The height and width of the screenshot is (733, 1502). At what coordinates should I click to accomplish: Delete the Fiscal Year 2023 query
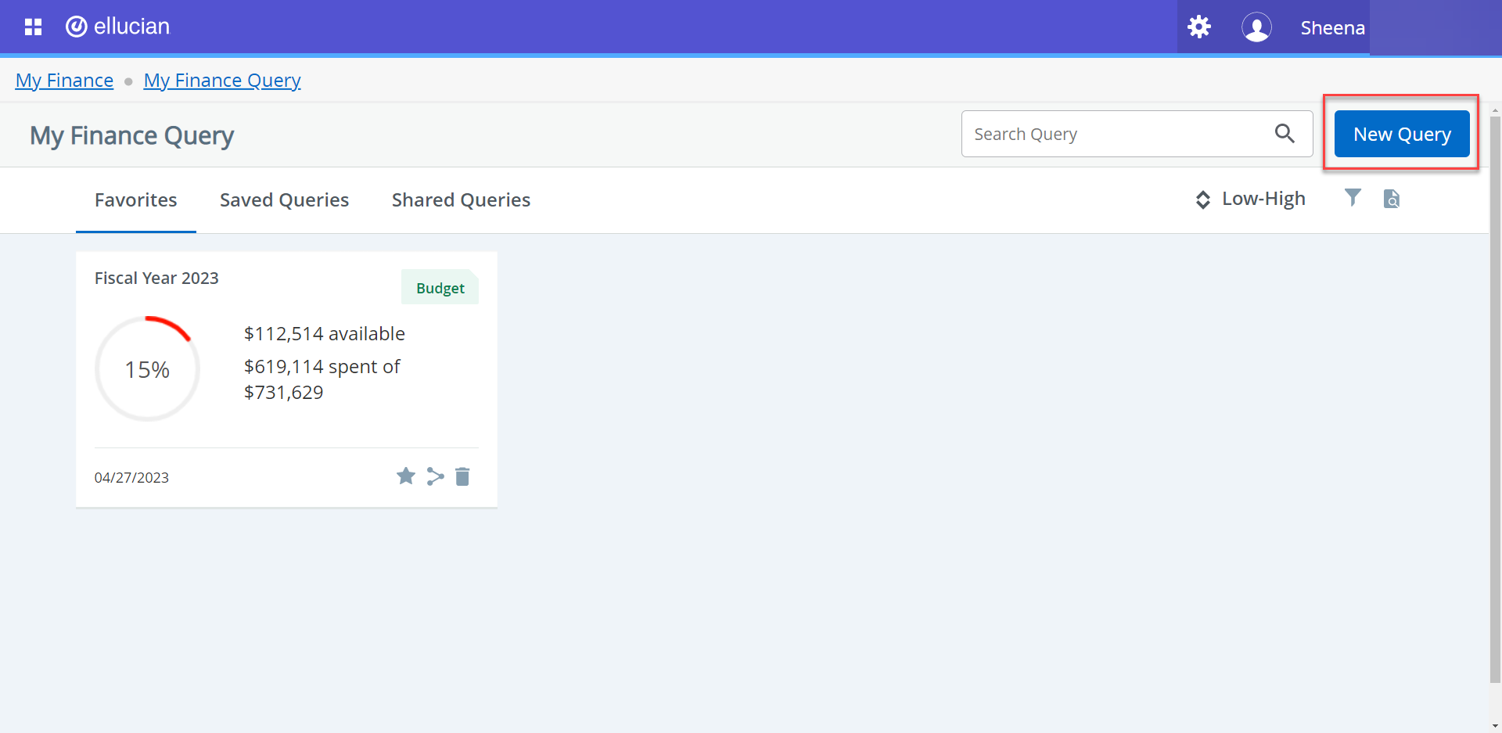tap(462, 476)
